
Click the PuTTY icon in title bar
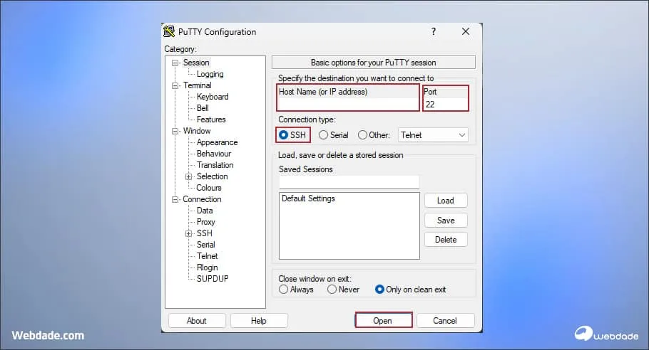coord(169,32)
